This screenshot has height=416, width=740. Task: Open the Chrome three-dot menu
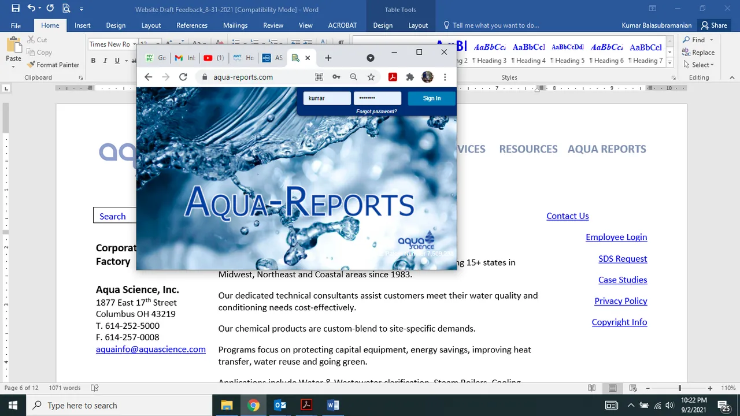(x=445, y=77)
